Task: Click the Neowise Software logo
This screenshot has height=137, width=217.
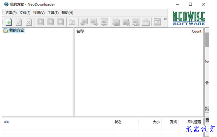Action: [189, 18]
